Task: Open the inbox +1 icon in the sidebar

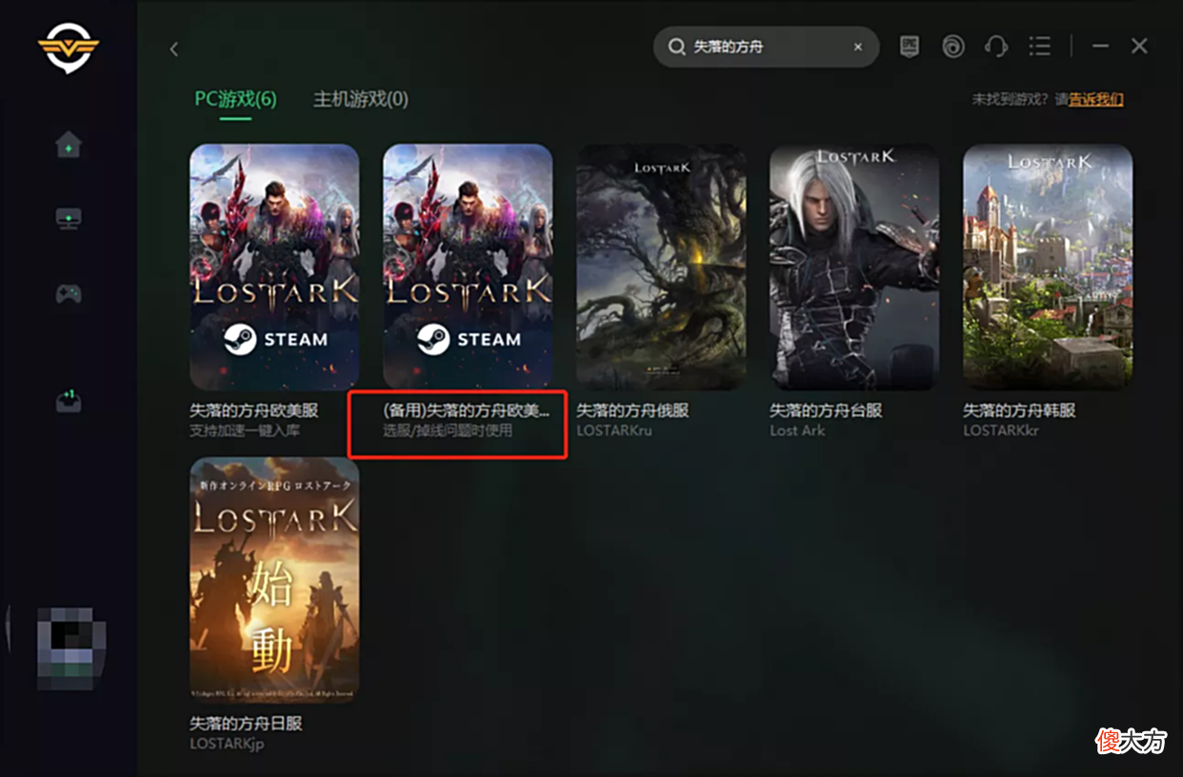Action: pos(69,400)
